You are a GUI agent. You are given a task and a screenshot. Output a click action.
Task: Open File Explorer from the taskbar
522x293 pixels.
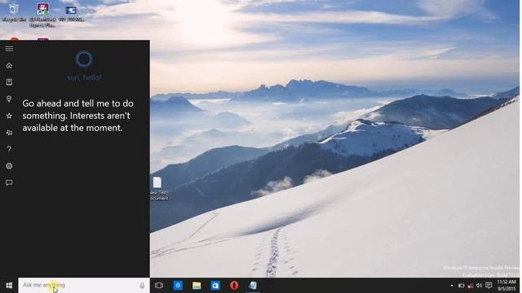[197, 286]
